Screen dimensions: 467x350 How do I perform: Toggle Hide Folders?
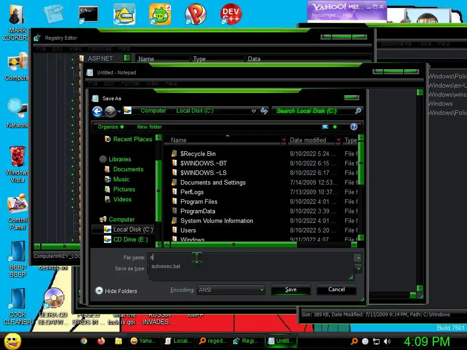tap(116, 291)
